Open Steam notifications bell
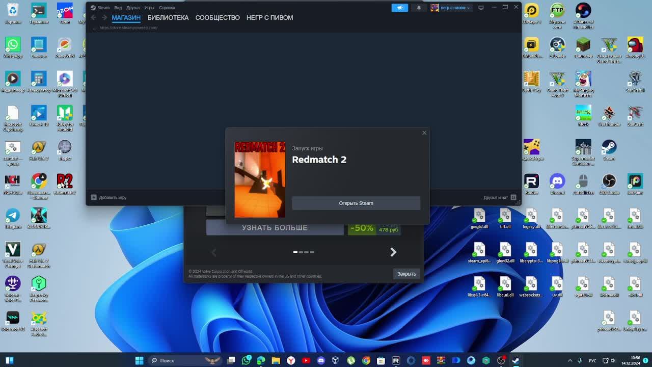 point(419,8)
